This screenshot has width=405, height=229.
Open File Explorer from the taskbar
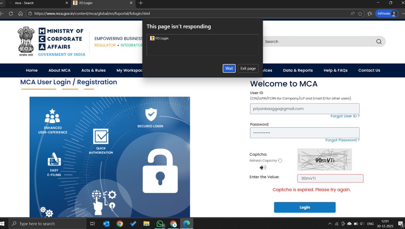pyautogui.click(x=146, y=224)
